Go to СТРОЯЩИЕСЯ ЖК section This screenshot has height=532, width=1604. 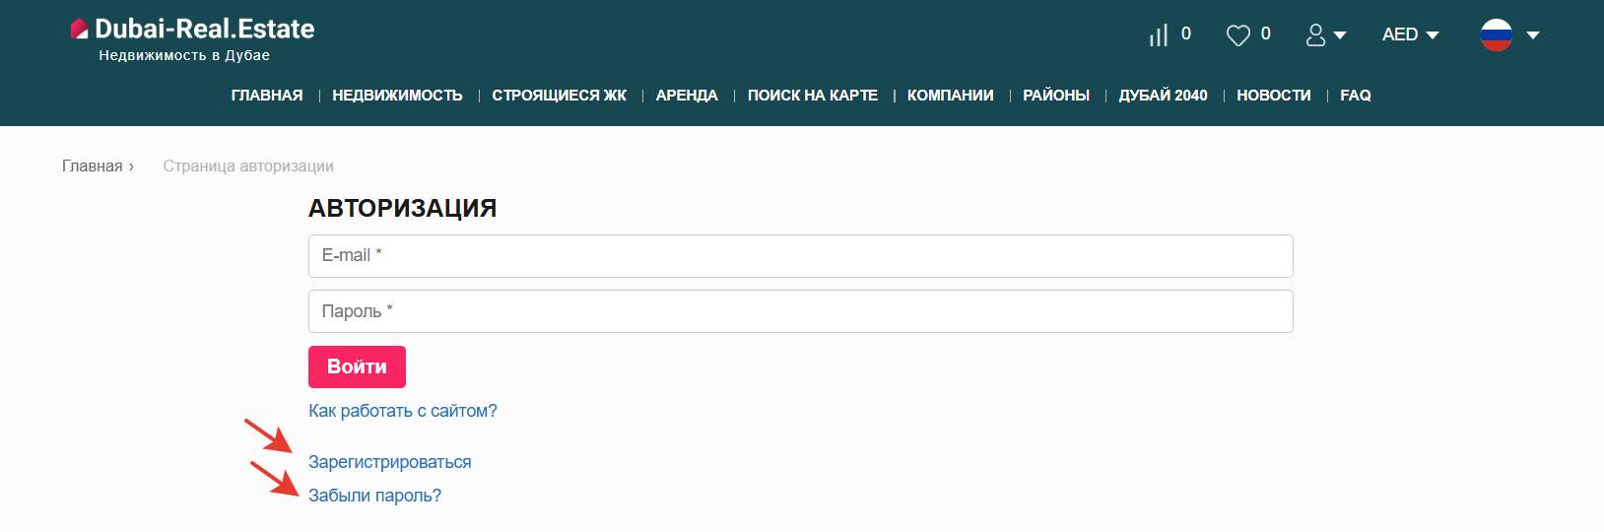[x=560, y=96]
